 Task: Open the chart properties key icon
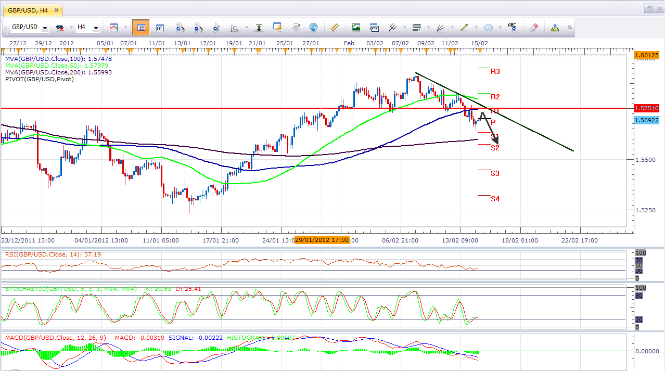coord(277,27)
